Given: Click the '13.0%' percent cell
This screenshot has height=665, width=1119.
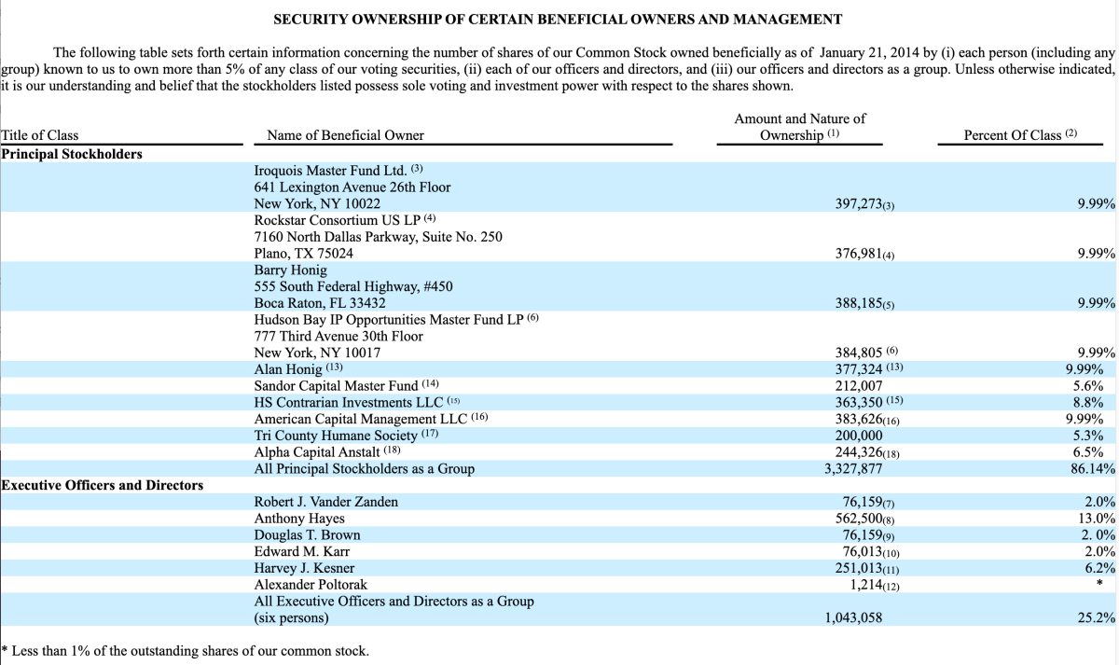Looking at the screenshot, I should (1096, 519).
